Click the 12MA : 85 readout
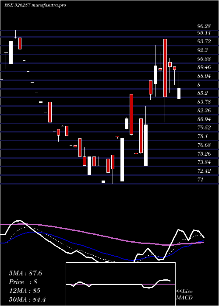219x306 pixels. click(25, 291)
